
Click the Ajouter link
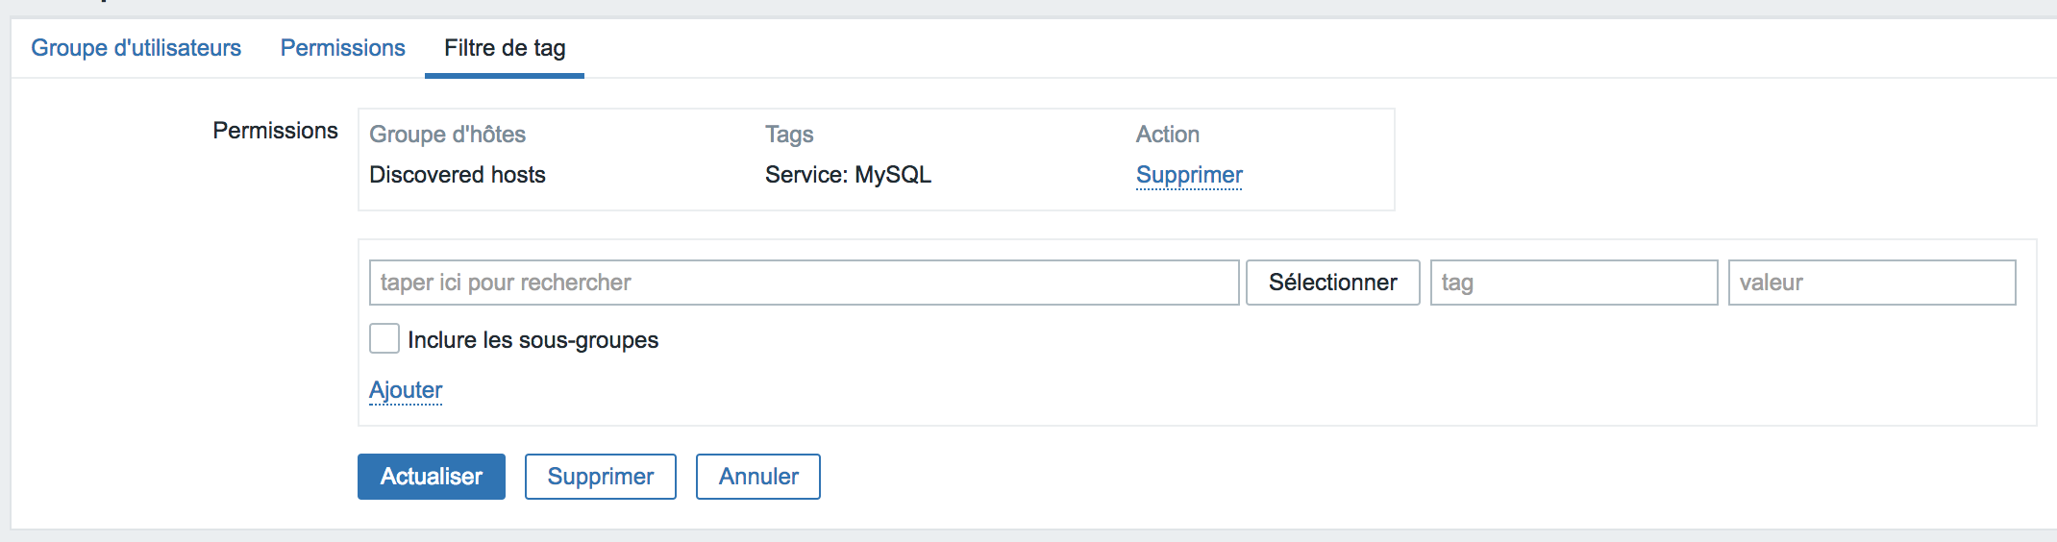click(406, 390)
